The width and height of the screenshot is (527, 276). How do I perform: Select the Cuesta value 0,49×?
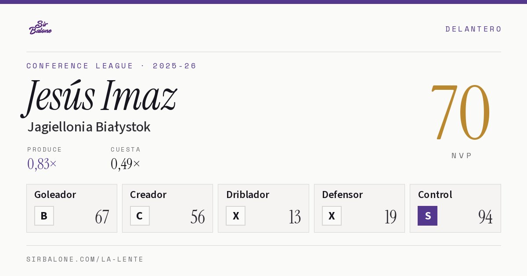click(x=126, y=164)
